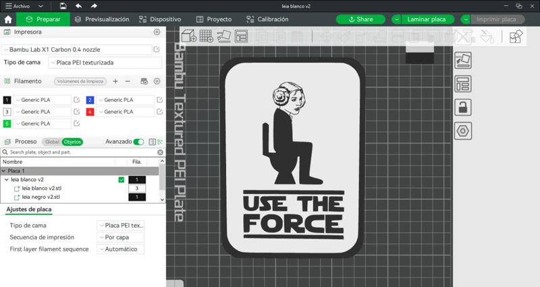
Task: Collapse the leia blanco v2 object node
Action: [7, 180]
